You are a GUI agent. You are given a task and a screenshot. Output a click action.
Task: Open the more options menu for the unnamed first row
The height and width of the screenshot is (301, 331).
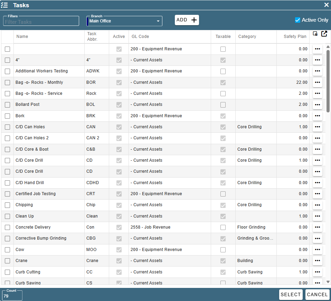coord(317,49)
